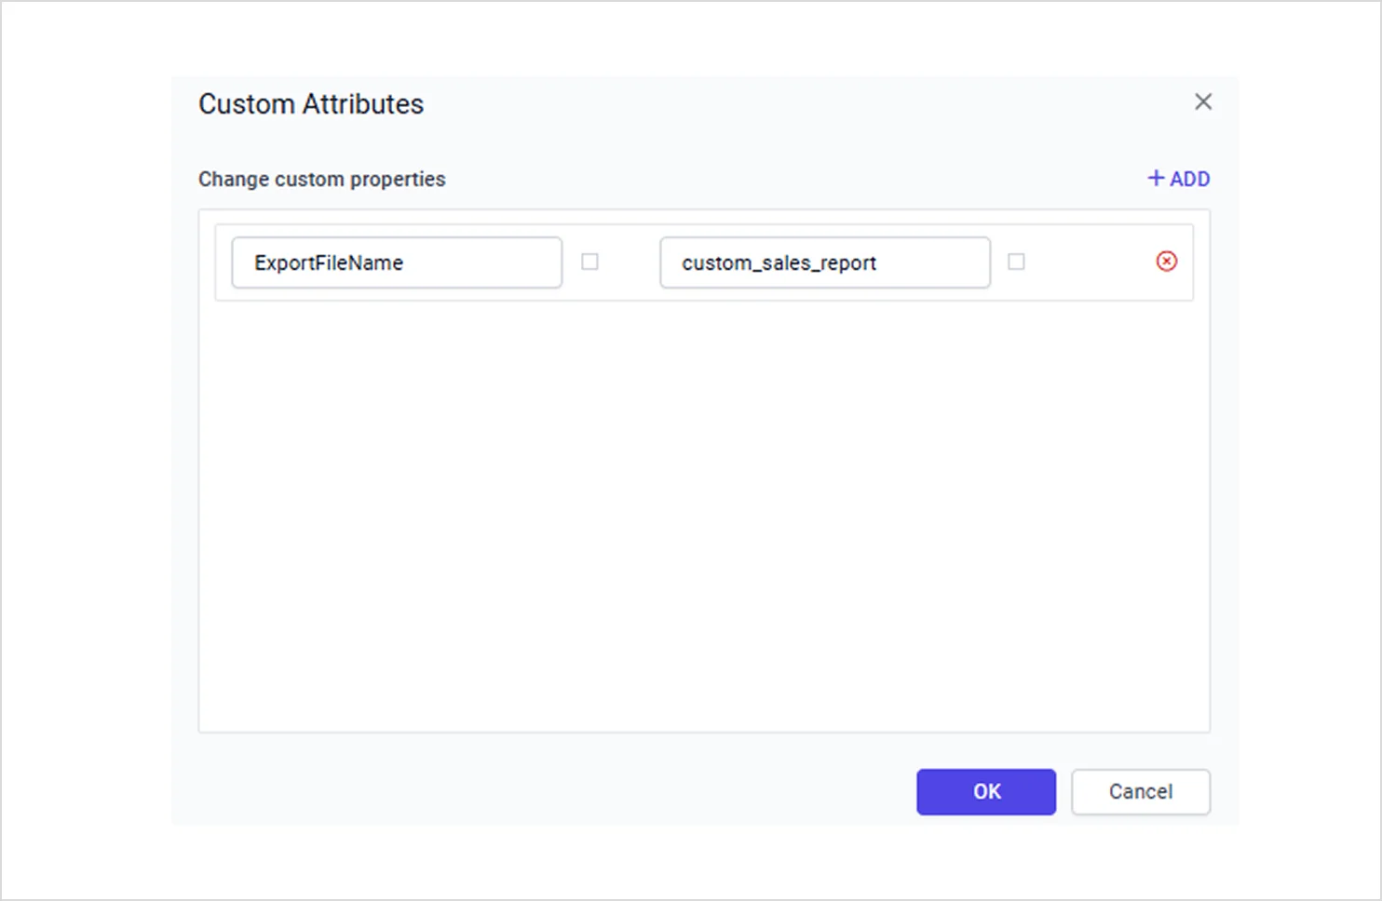This screenshot has width=1382, height=901.
Task: Select the custom_sales_report value field
Action: tap(824, 262)
